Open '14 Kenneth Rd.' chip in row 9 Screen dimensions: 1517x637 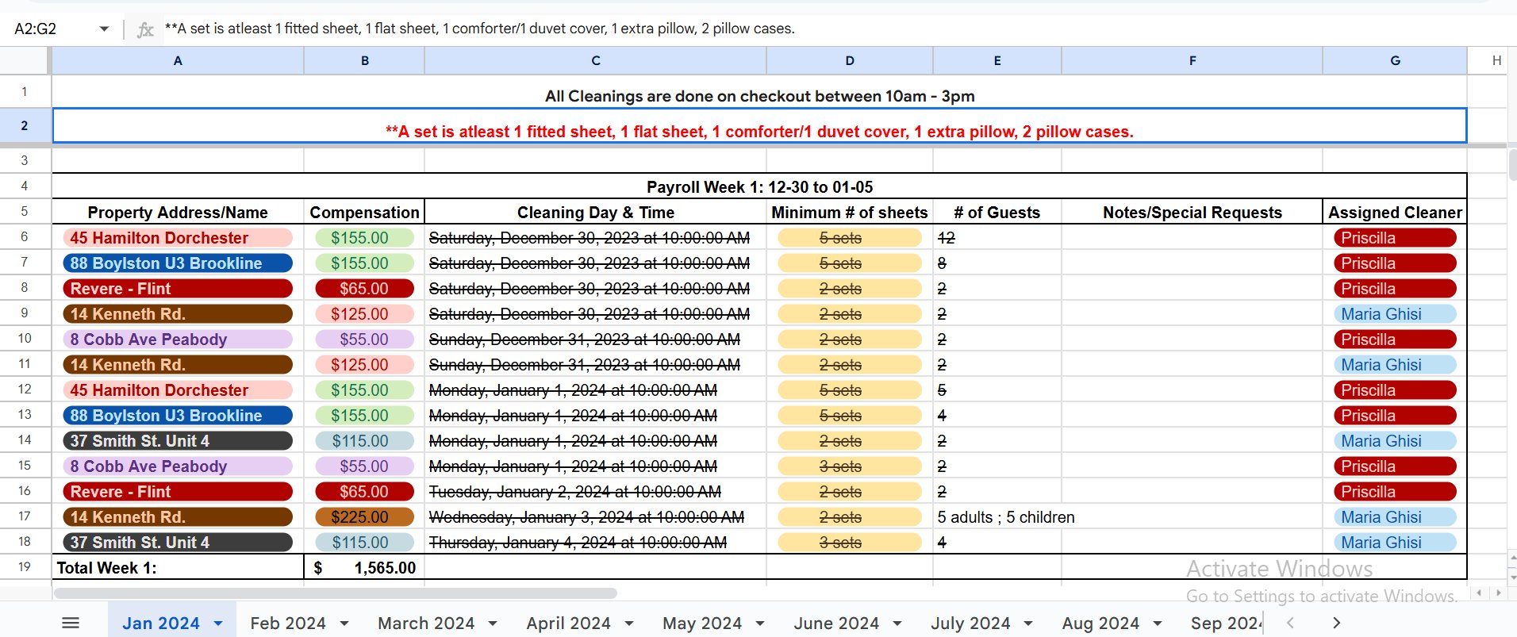click(x=178, y=314)
